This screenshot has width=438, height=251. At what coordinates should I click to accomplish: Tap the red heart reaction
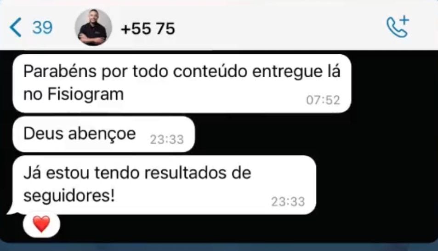[41, 224]
